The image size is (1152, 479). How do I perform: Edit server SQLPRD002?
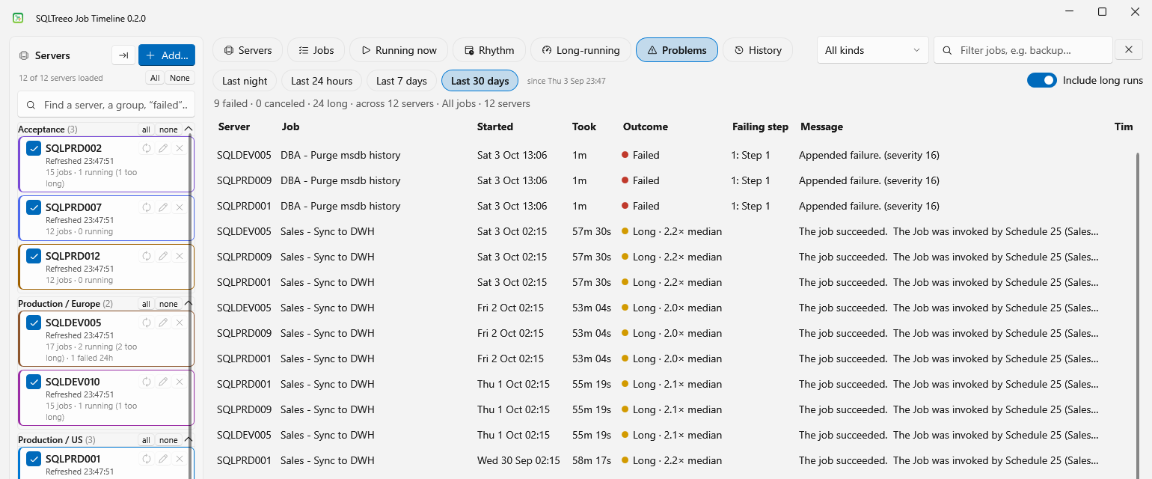(163, 148)
